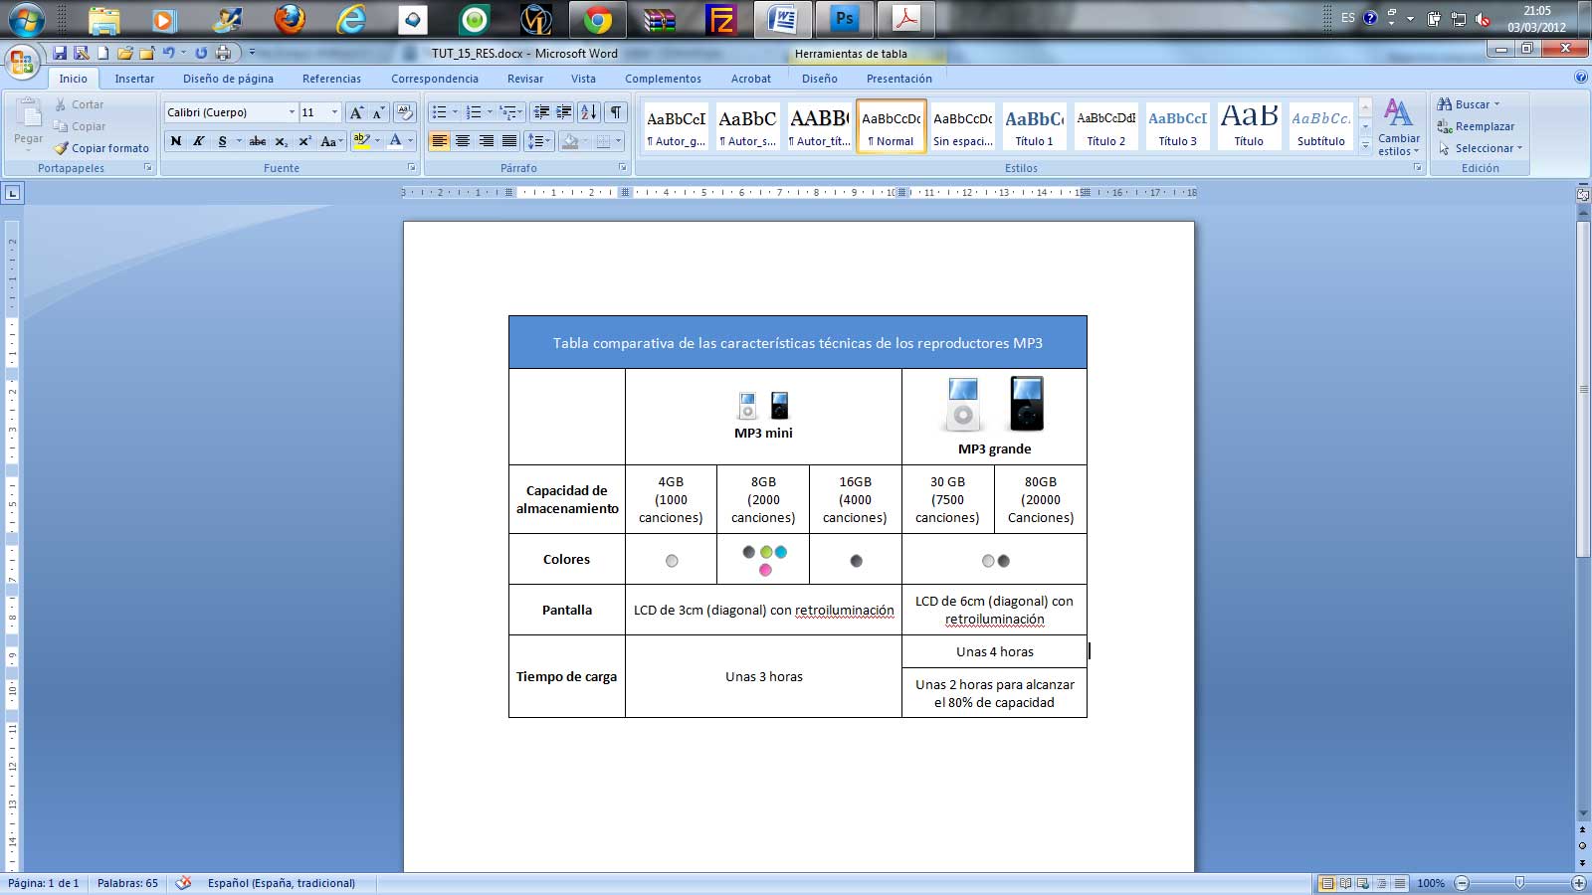Open the font size dropdown

tap(334, 112)
